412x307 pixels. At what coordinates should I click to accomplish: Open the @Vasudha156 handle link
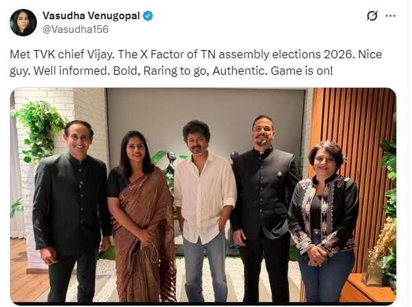pos(75,29)
